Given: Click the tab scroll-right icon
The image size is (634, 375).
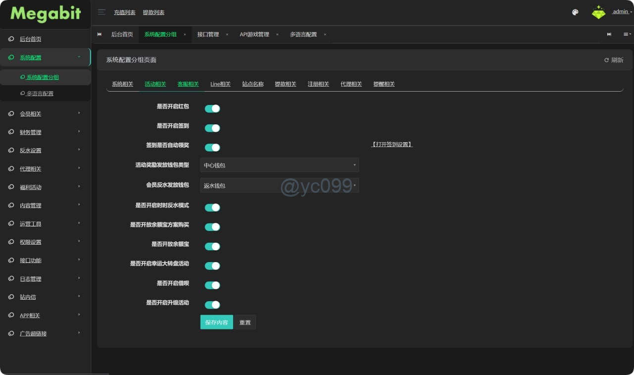Looking at the screenshot, I should [x=609, y=34].
